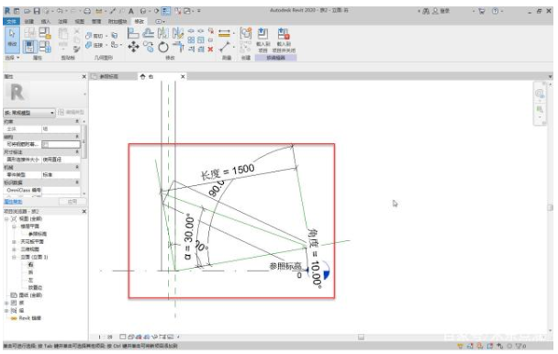
Task: Collapse the 立面 node in project browser
Action: pos(15,257)
